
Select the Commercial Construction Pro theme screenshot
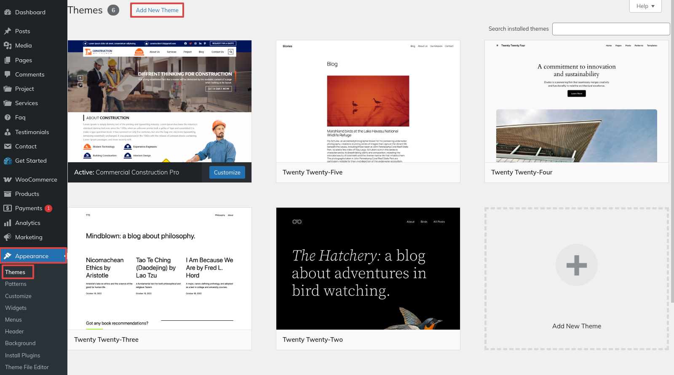(160, 101)
